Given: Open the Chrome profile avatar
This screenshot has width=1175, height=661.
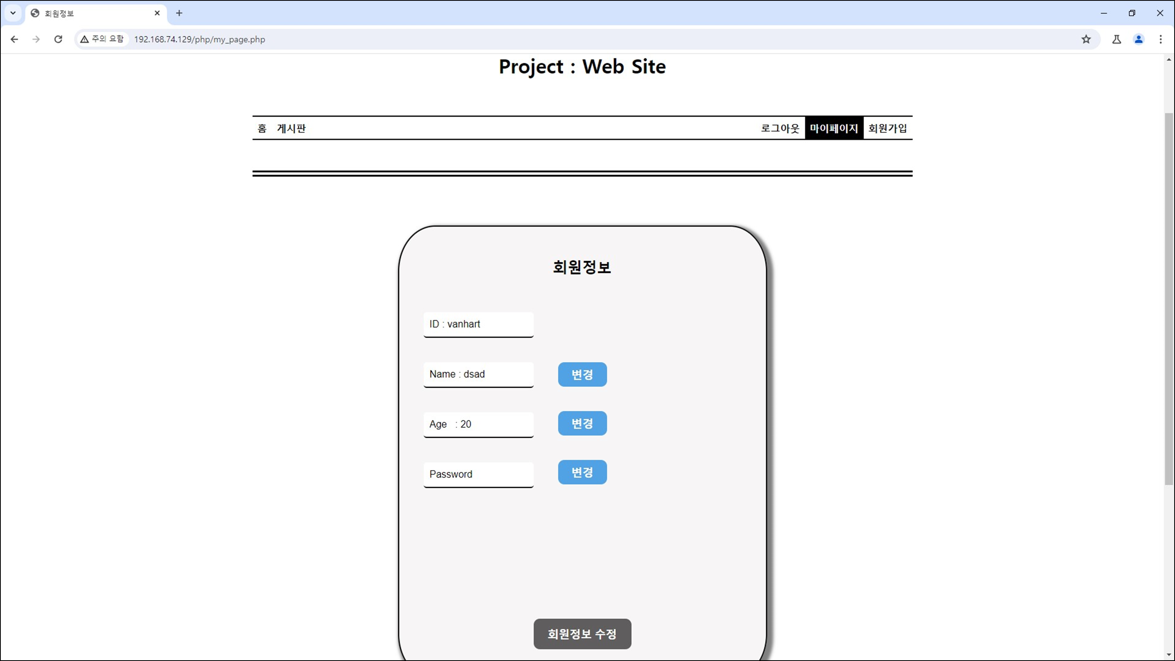Looking at the screenshot, I should click(1139, 39).
